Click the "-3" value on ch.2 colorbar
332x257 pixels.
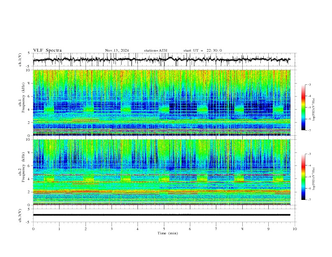[x=309, y=154]
